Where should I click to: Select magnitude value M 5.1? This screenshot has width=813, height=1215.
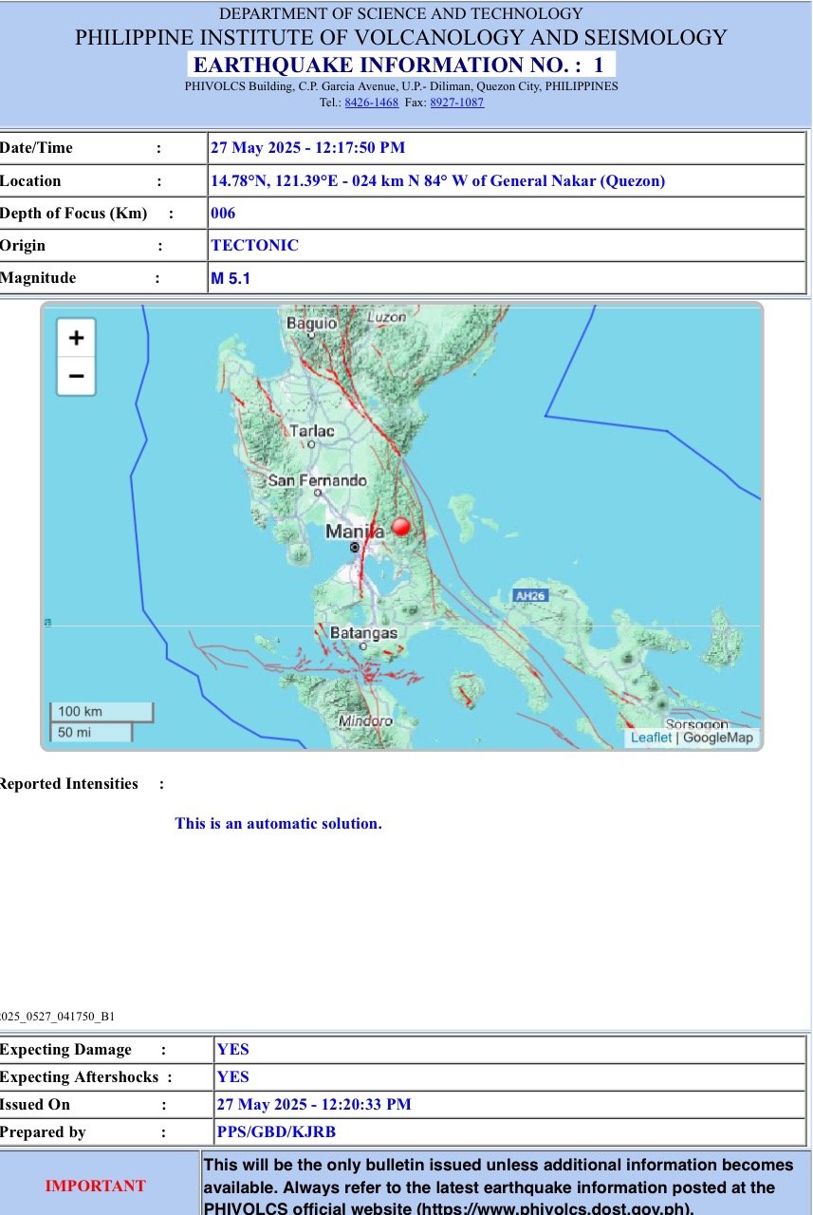231,278
